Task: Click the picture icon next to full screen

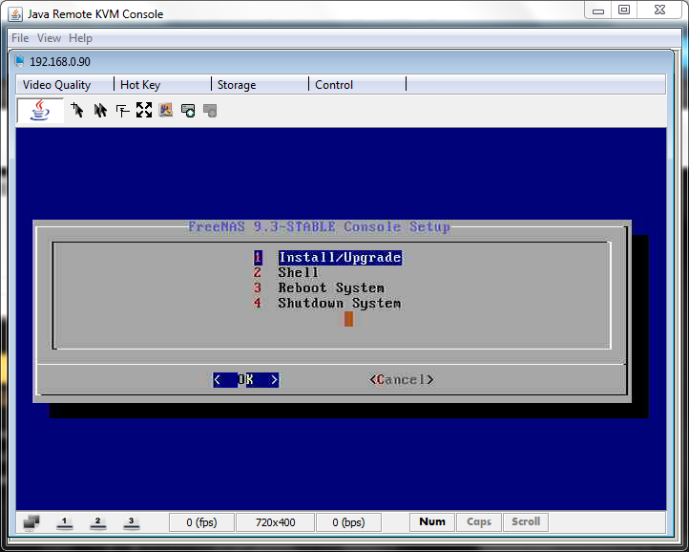Action: [x=166, y=111]
